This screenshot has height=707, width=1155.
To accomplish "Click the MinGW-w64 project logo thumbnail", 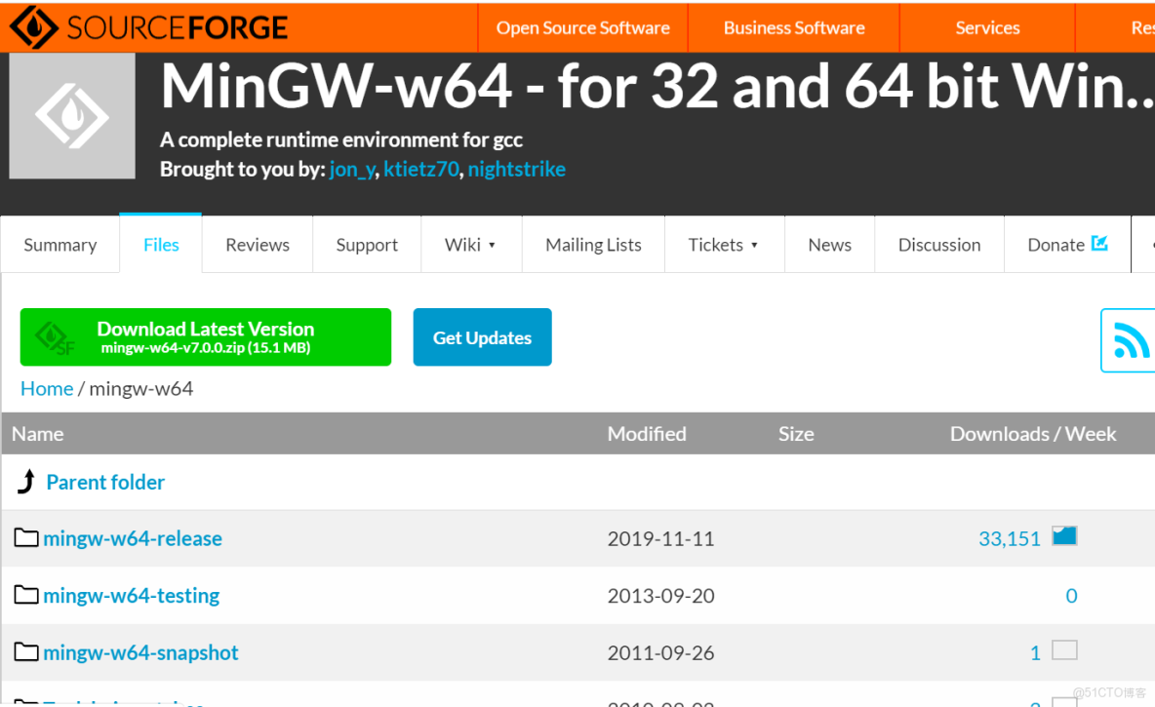I will coord(72,115).
